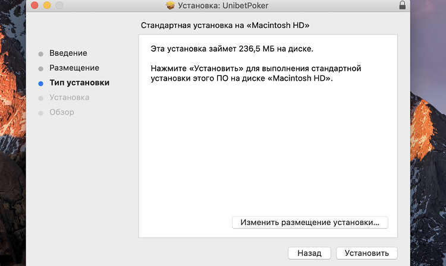Viewport: 446px width, 266px height.
Task: Zoom the window with the green button
Action: pyautogui.click(x=58, y=6)
